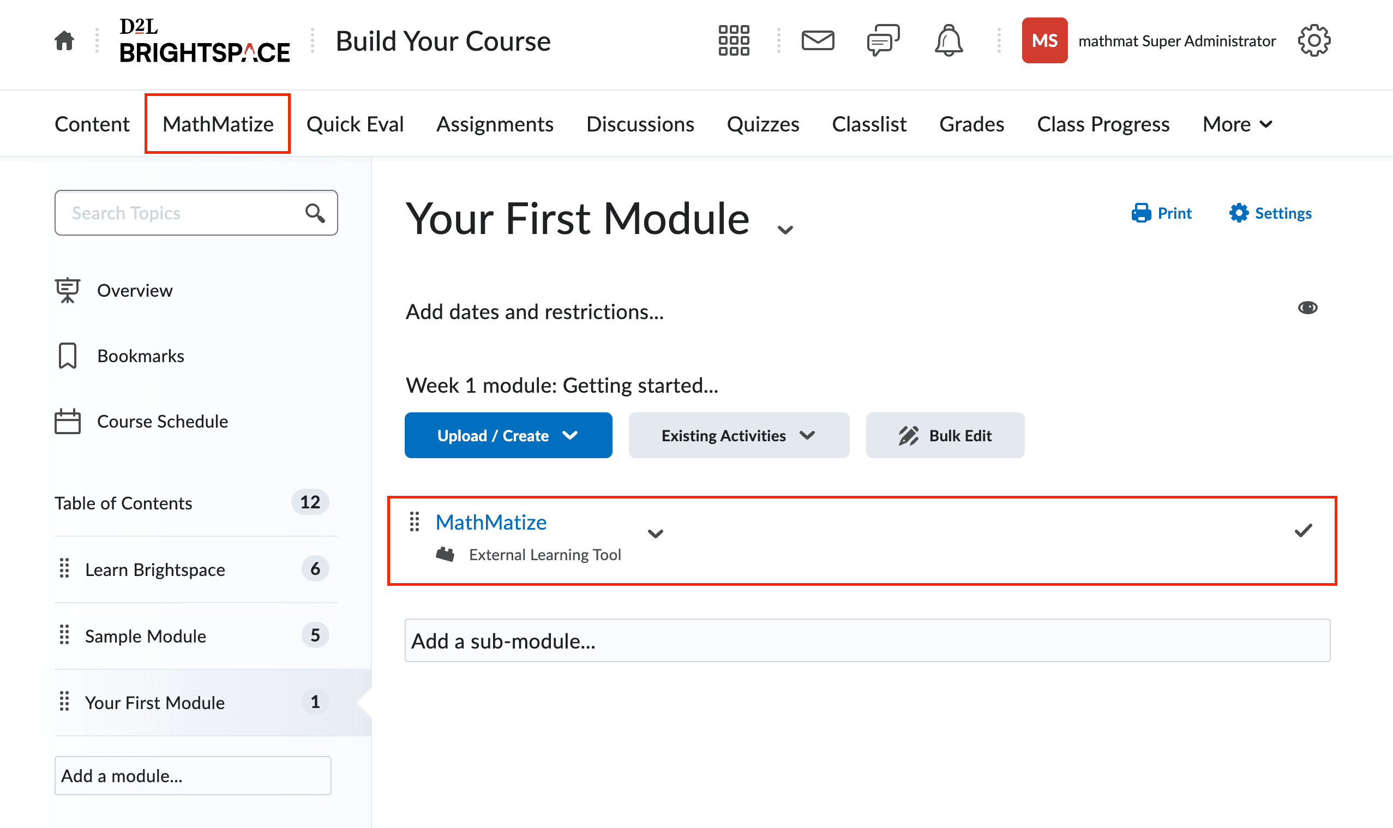Open the message alerts envelope icon
The width and height of the screenshot is (1393, 828).
[818, 41]
